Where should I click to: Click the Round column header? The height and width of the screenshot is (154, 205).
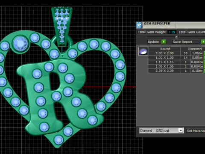(x=165, y=49)
